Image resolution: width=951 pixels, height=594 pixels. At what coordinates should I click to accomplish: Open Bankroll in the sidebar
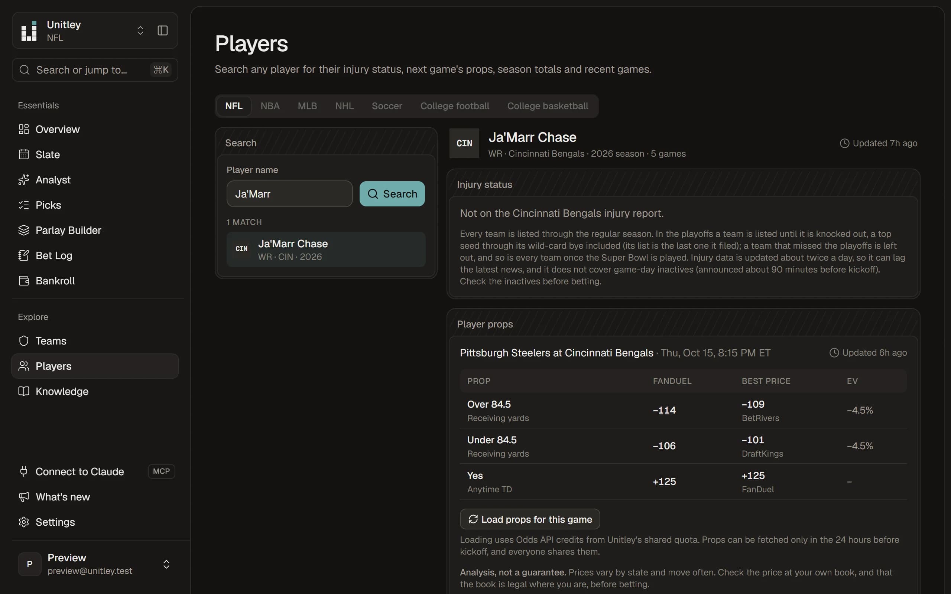[95, 281]
